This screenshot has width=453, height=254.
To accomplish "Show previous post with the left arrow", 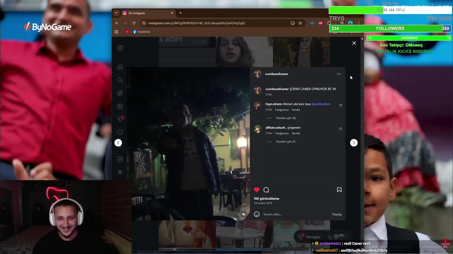I will [x=118, y=143].
